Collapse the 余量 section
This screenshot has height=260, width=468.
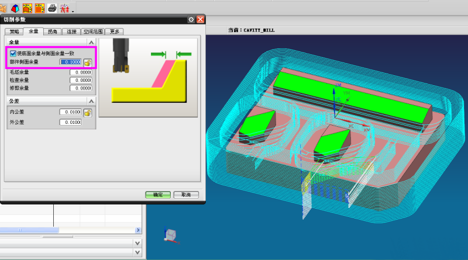[x=91, y=43]
